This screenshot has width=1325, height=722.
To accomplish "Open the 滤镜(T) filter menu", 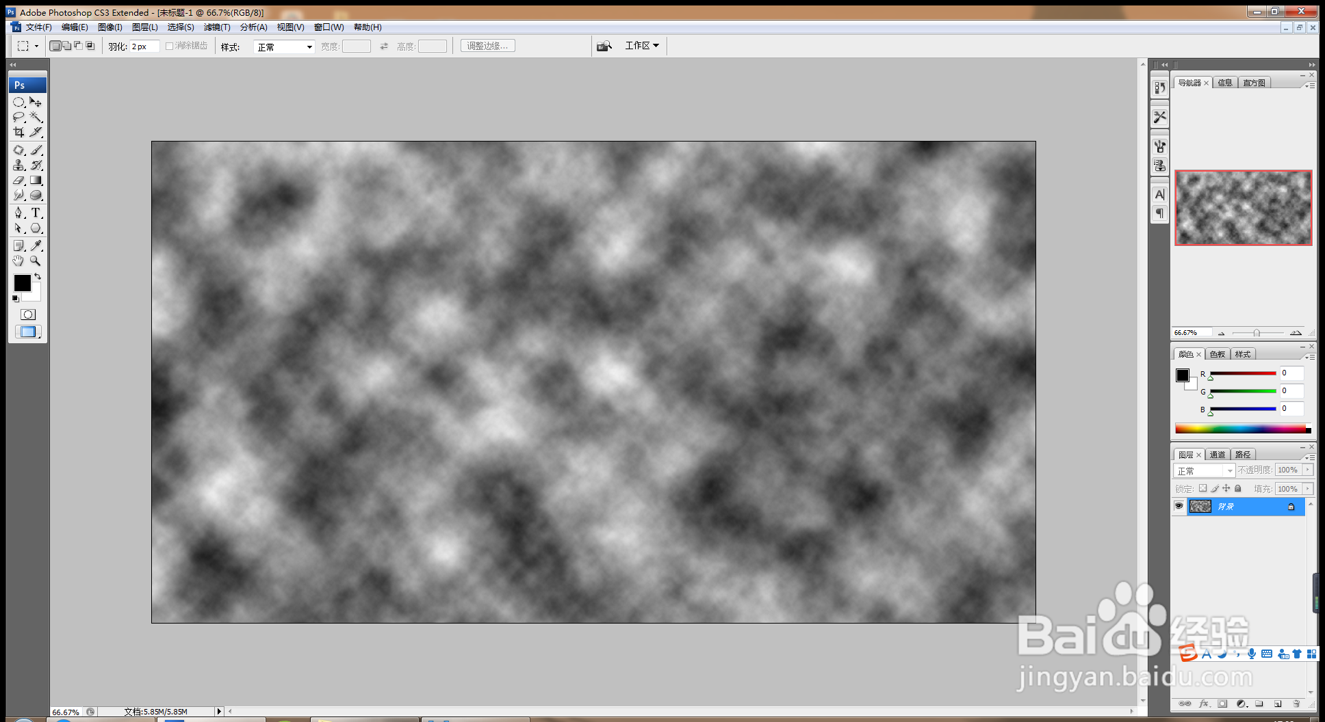I will pos(217,27).
